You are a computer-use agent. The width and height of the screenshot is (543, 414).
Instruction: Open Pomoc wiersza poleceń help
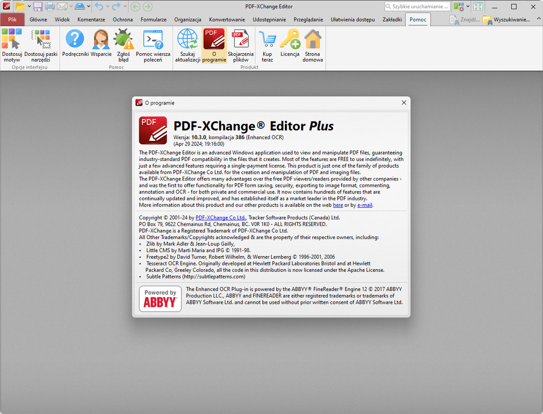[153, 46]
